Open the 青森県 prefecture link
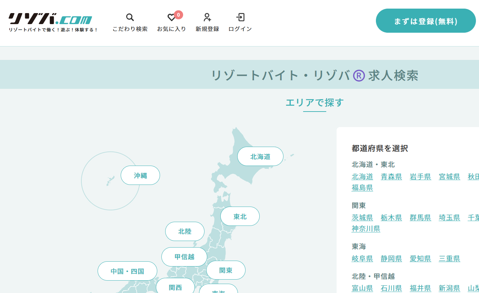This screenshot has height=293, width=479. [391, 177]
